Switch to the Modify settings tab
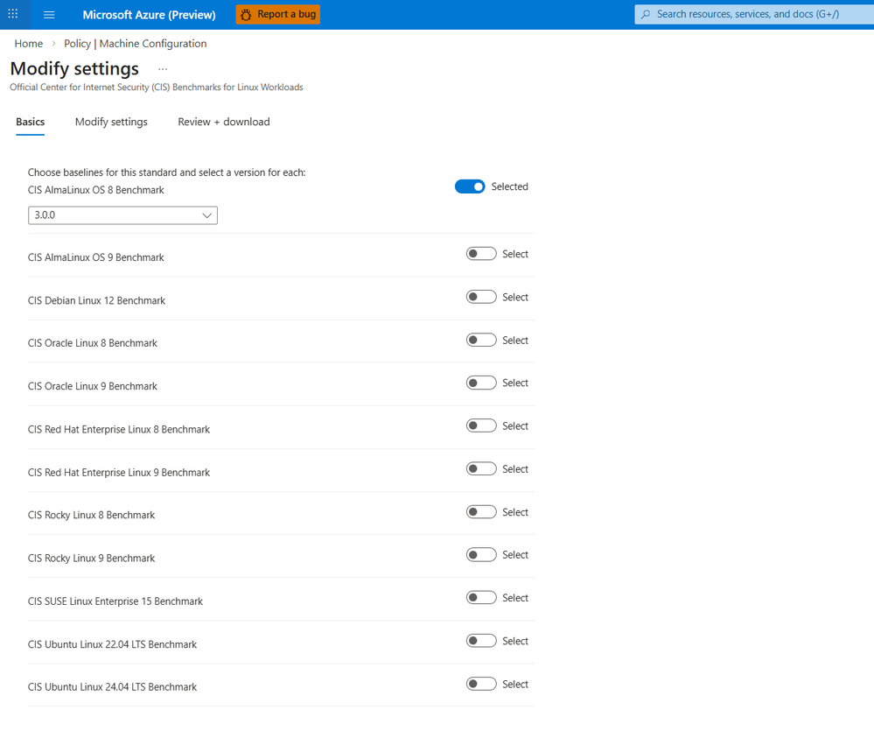Viewport: 874px width, 745px height. pos(111,122)
